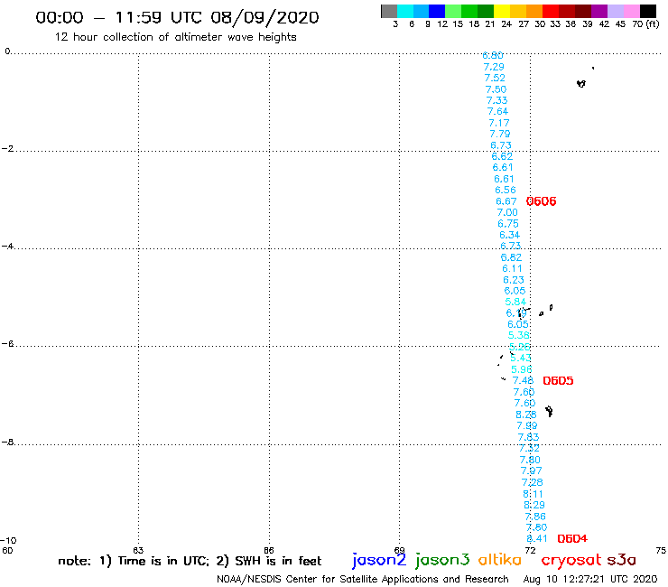The image size is (668, 587).
Task: Click the wave height value 8.41
Action: point(537,539)
